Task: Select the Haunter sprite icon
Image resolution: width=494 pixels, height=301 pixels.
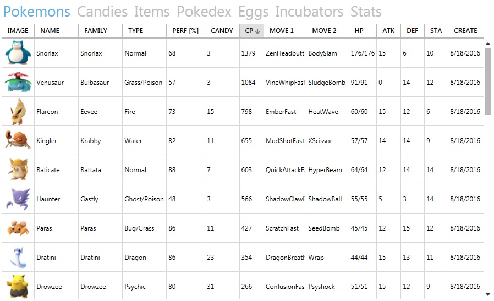Action: click(x=18, y=199)
